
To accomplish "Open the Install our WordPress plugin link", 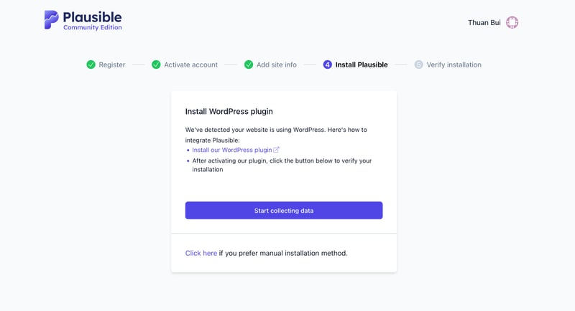I will (231, 150).
